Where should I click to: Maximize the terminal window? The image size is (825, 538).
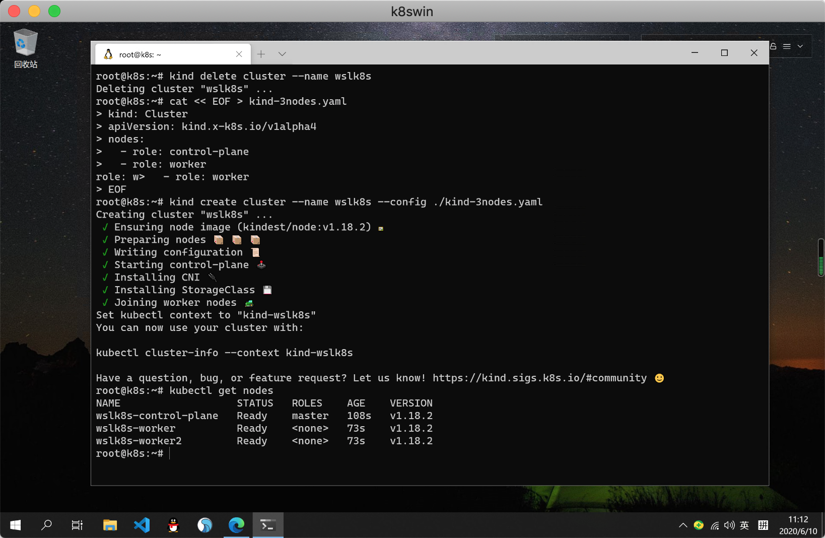click(724, 53)
